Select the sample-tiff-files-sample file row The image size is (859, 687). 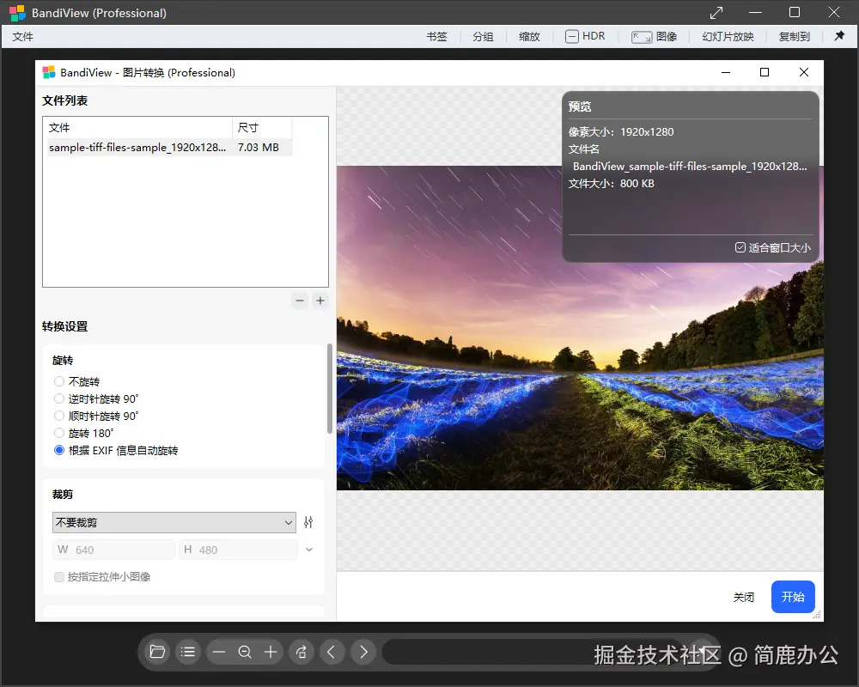coord(170,148)
